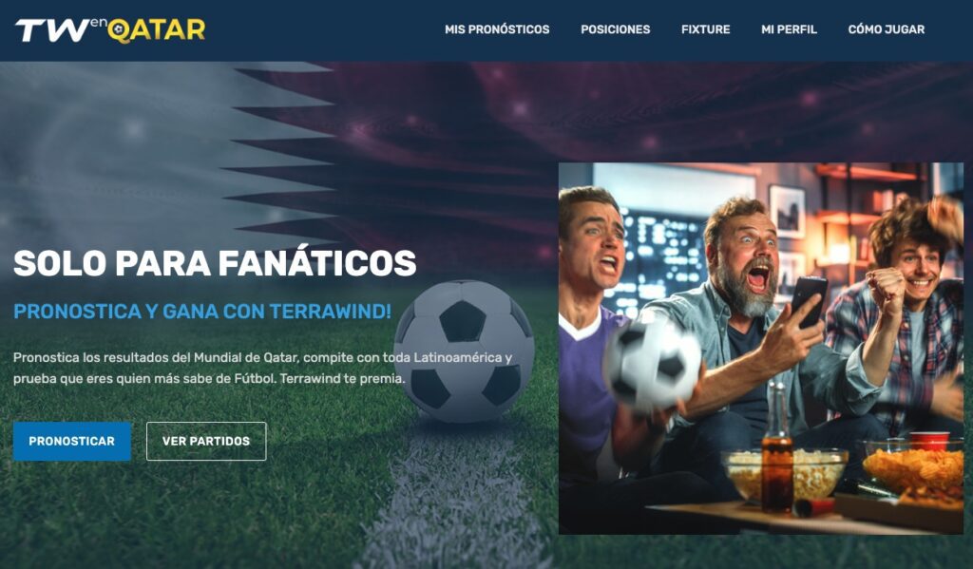
Task: Click the TW en Qatar logo
Action: (x=110, y=29)
